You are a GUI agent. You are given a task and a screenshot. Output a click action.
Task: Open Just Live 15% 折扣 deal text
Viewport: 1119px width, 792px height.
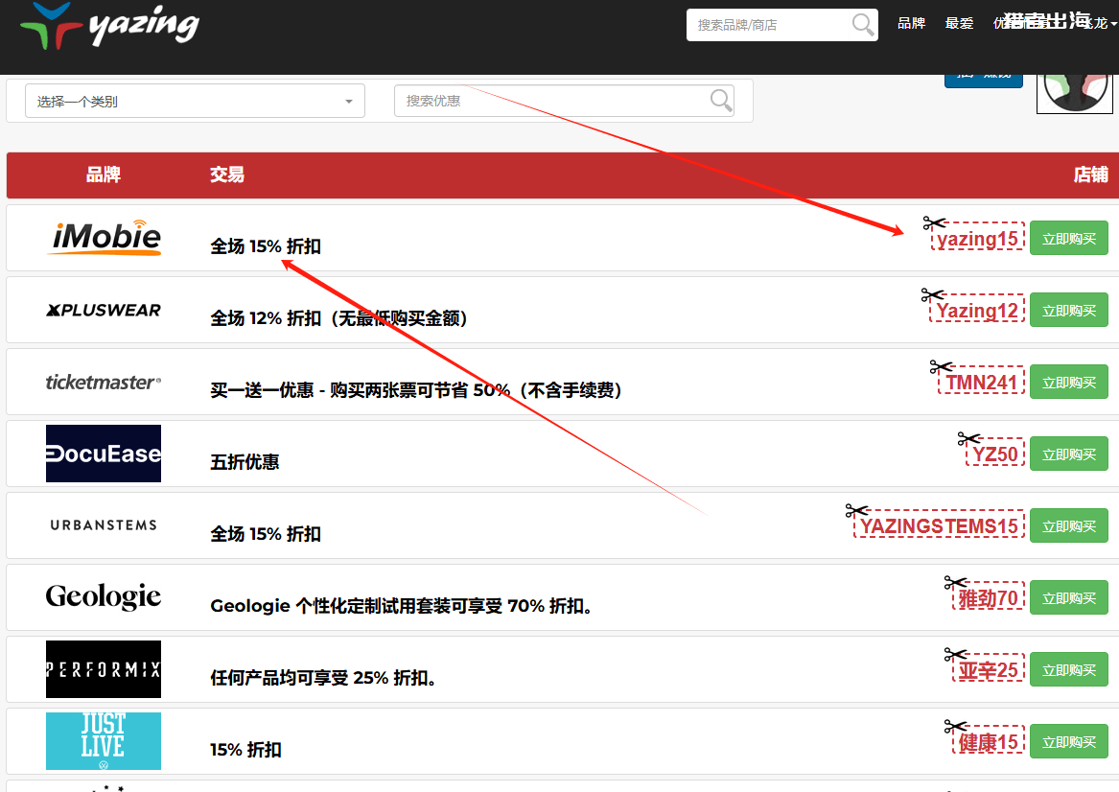(x=245, y=750)
